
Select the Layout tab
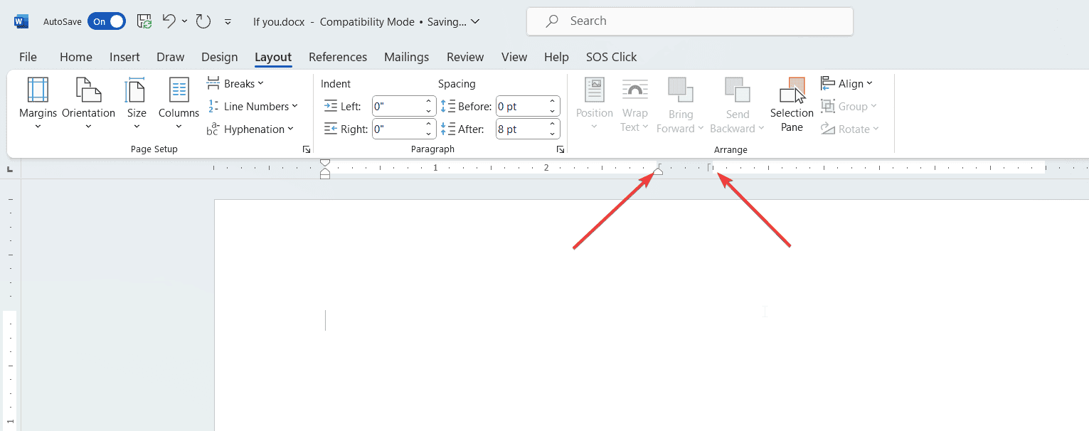click(x=273, y=57)
